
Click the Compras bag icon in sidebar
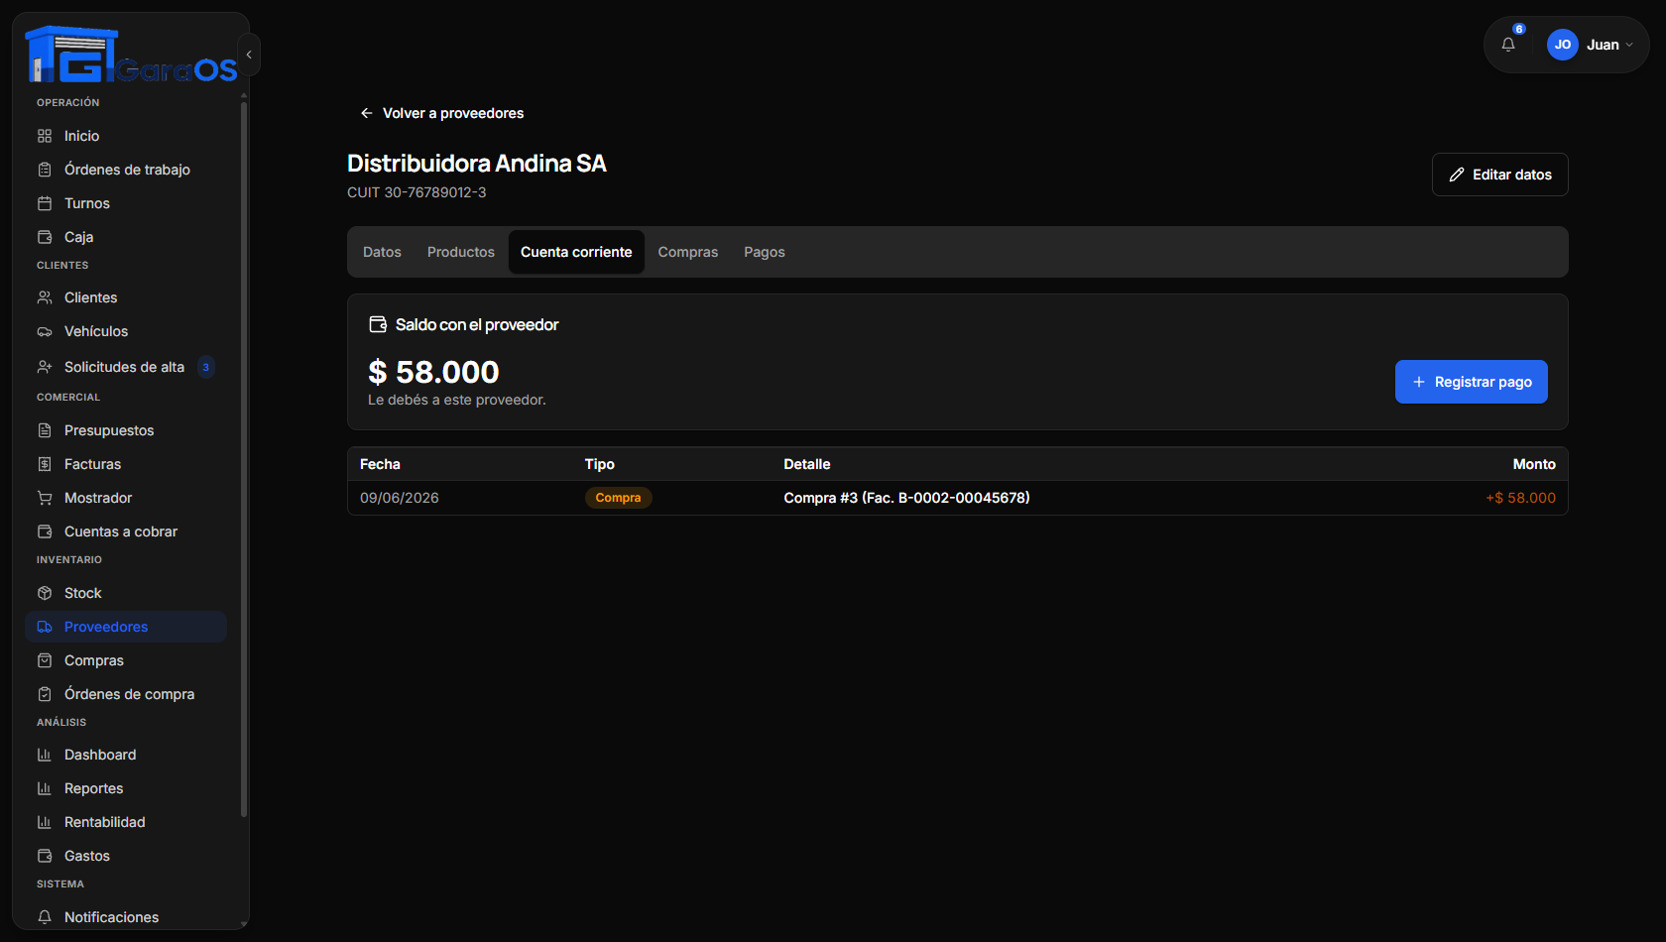click(x=45, y=660)
